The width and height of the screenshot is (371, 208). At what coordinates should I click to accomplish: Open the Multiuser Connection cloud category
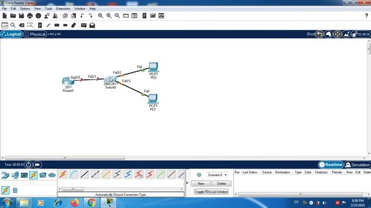pos(52,175)
